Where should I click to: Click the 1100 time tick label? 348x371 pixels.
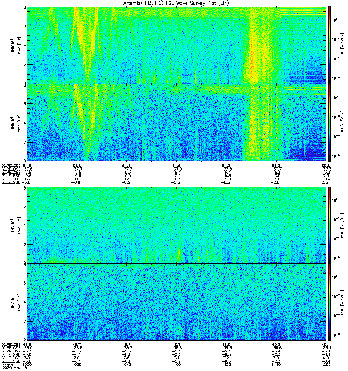pos(176,365)
